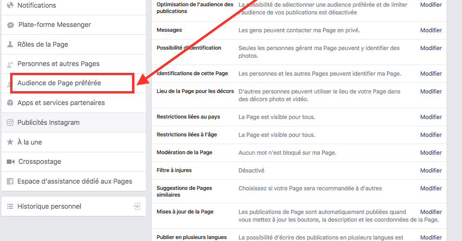Expand the Suggestions de Pages similaires row
Image resolution: width=462 pixels, height=241 pixels.
pos(431,188)
